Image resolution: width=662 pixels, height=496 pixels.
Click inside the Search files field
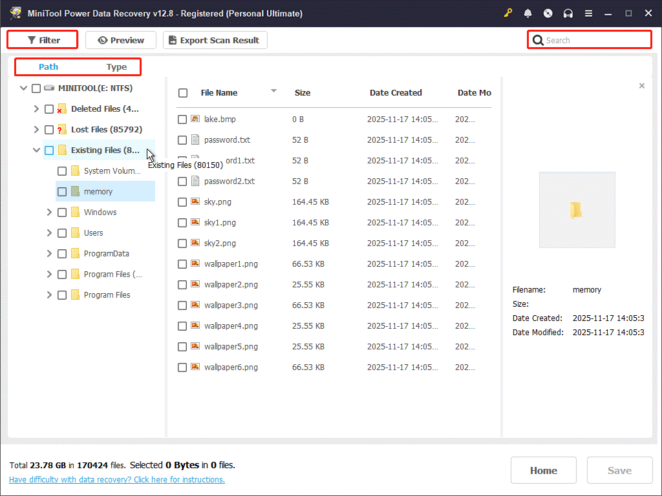[x=588, y=39]
